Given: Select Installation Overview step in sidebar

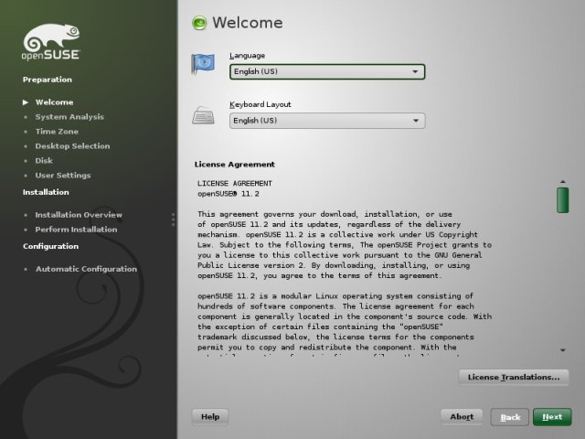Looking at the screenshot, I should 79,215.
